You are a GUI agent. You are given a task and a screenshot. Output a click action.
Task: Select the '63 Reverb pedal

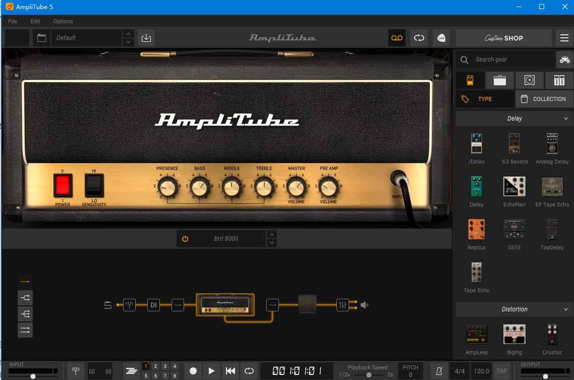(x=514, y=149)
